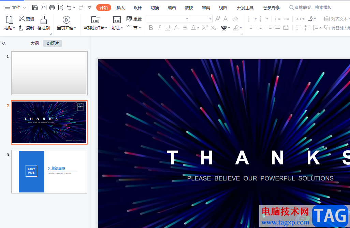Click the font color A swatch
The height and width of the screenshot is (228, 350).
[193, 28]
